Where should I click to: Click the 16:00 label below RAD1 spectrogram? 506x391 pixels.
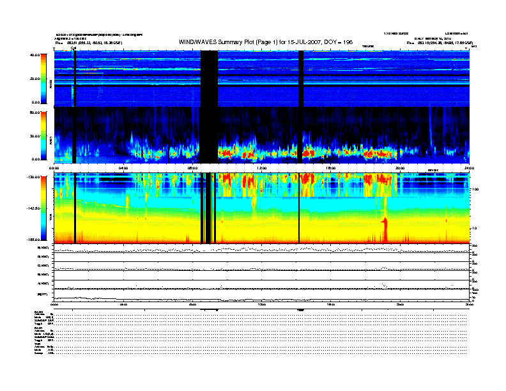coord(331,168)
